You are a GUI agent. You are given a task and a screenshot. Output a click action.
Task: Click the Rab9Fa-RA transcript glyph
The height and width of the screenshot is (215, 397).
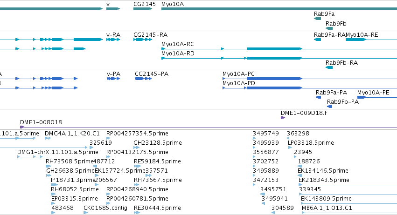tap(317, 40)
